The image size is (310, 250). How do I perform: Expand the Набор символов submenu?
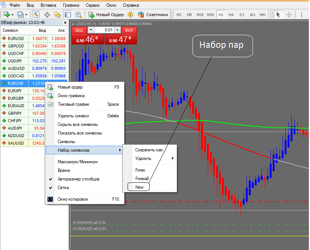coord(85,150)
